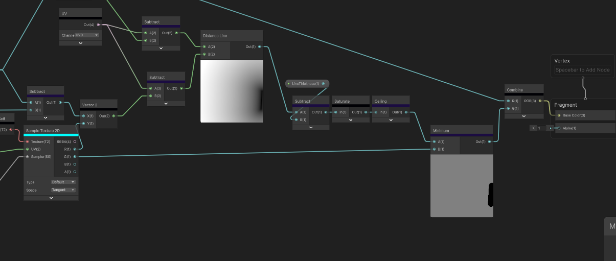Screen dimensions: 616x261
Task: Select the LineThickness property node
Action: pos(307,83)
